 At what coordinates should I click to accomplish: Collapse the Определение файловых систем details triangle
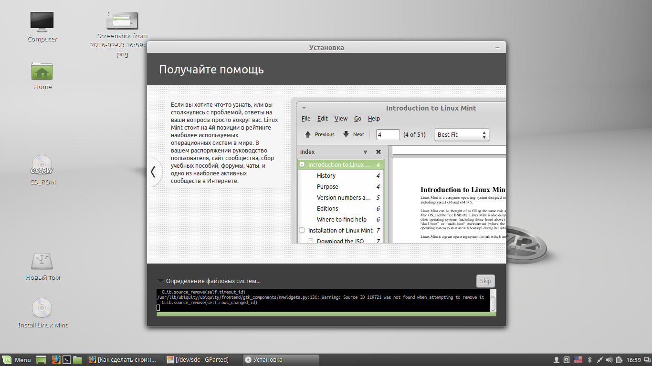[161, 281]
